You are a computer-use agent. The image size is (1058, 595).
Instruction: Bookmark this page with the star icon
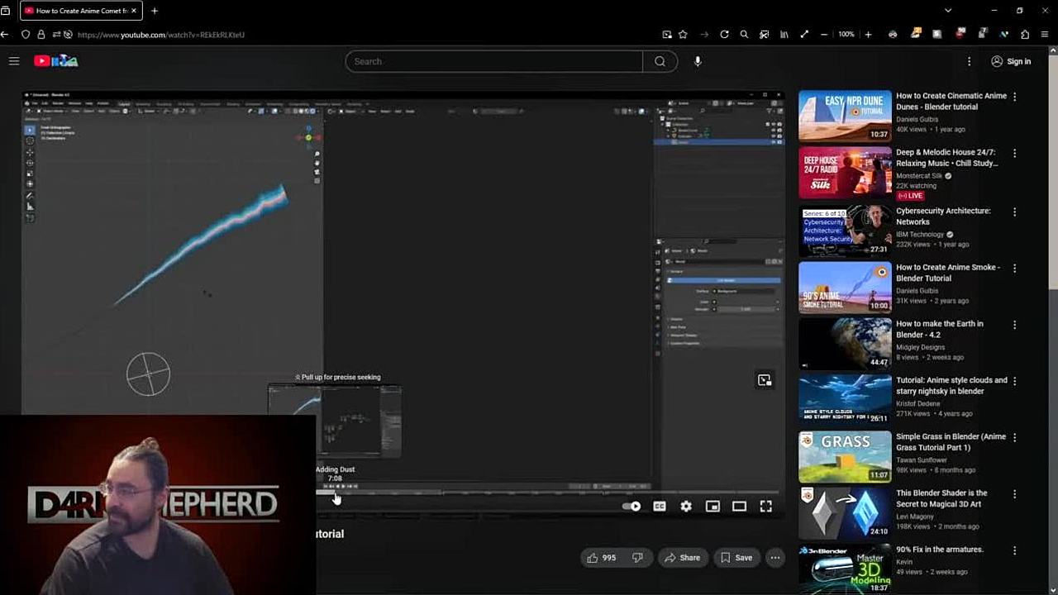(x=683, y=35)
